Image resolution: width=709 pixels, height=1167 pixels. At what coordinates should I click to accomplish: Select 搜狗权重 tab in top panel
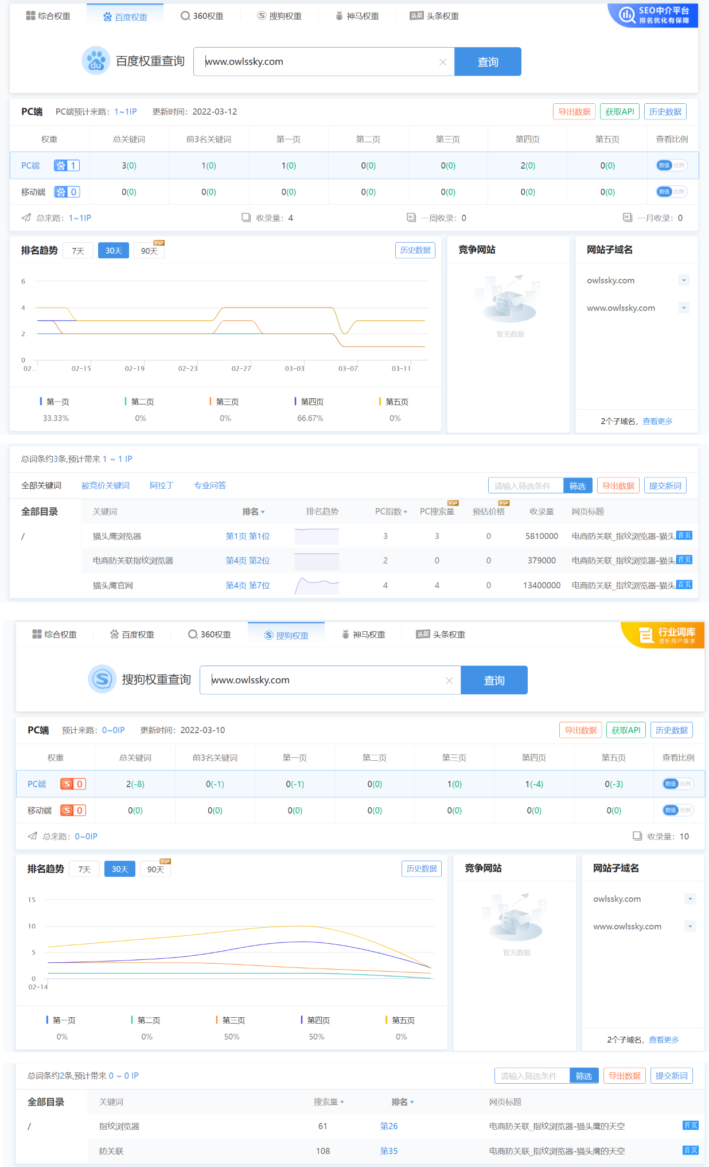pyautogui.click(x=279, y=16)
